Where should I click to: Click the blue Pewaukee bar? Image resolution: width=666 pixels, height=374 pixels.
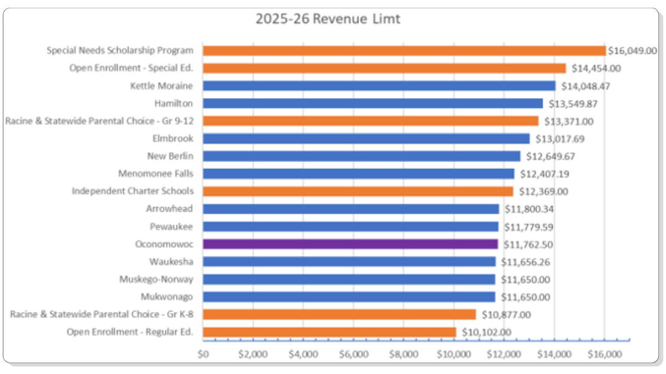pos(351,227)
